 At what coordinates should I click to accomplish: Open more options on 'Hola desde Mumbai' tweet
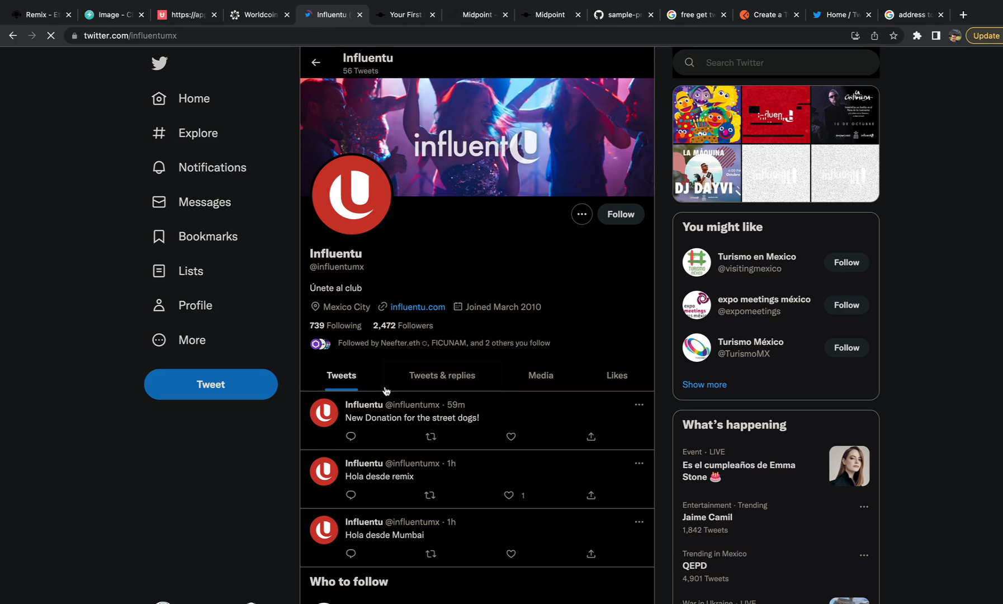click(x=639, y=522)
